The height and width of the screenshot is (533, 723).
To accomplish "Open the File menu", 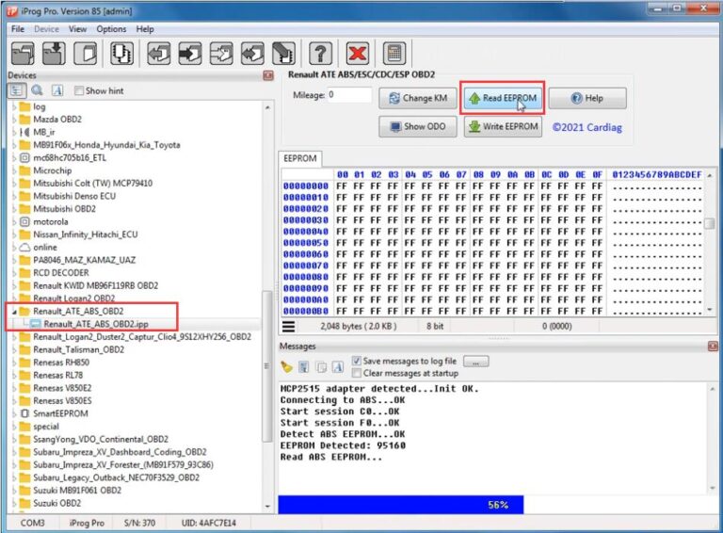I will pos(18,29).
